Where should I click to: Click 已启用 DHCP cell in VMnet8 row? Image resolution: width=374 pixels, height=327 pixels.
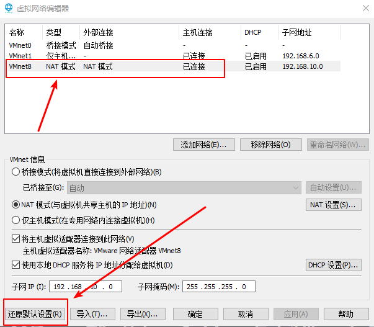(x=256, y=66)
